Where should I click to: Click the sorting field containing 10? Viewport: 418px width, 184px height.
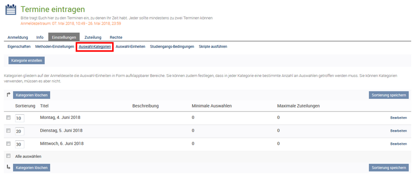[20, 118]
